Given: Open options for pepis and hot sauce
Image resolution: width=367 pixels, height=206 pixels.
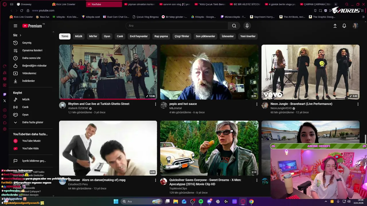Looking at the screenshot, I should pyautogui.click(x=257, y=104).
